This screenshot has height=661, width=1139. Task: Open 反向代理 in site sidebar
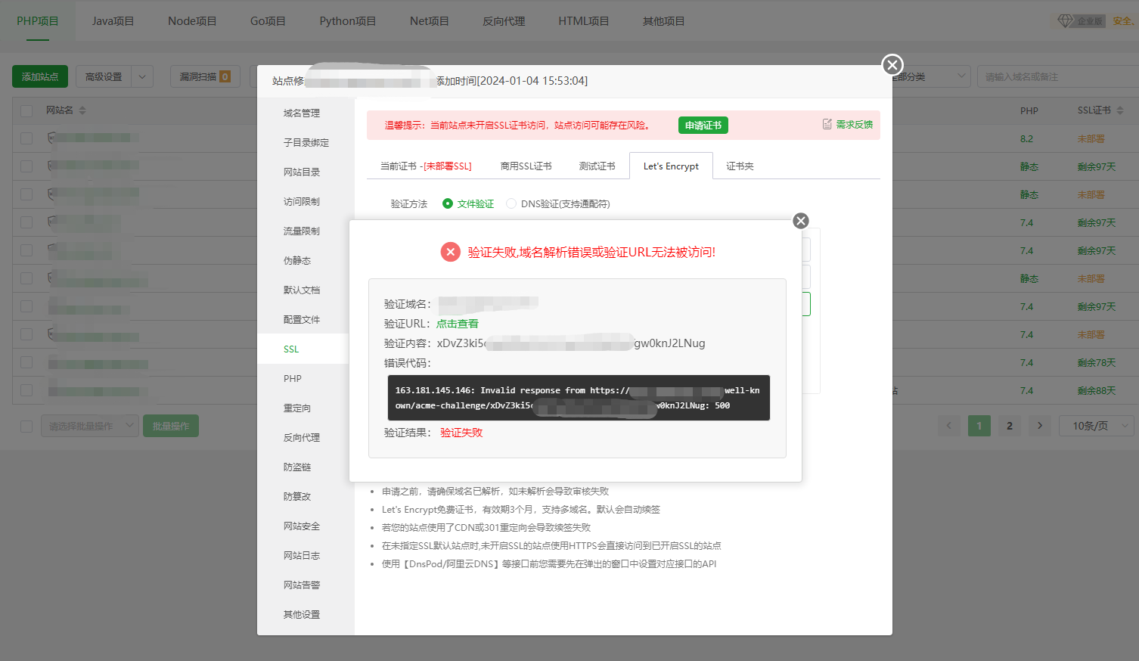(x=302, y=437)
